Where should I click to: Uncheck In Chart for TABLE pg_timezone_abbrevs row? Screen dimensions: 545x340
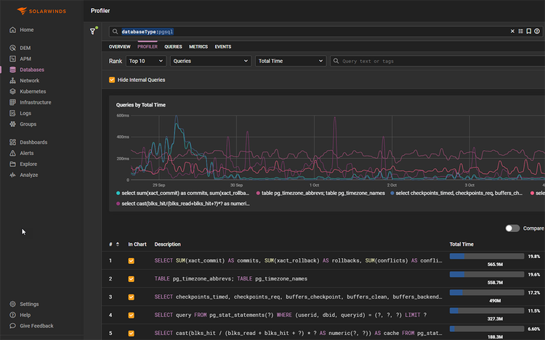[131, 278]
